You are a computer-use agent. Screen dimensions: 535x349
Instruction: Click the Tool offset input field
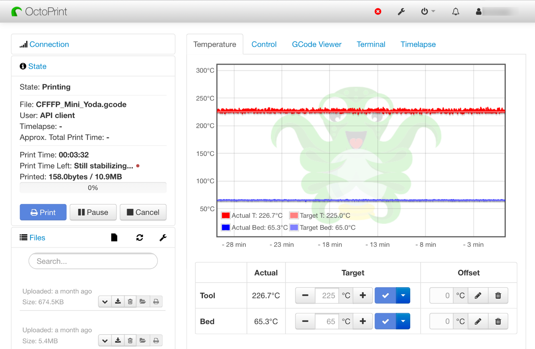point(441,296)
